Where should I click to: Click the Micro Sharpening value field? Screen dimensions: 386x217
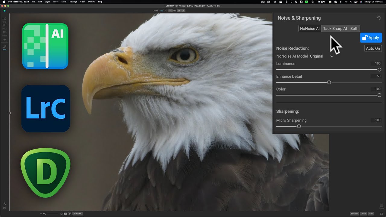tap(376, 120)
